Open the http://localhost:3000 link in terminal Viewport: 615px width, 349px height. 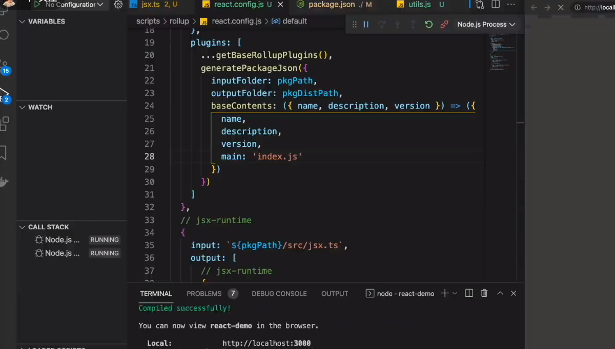click(x=266, y=343)
